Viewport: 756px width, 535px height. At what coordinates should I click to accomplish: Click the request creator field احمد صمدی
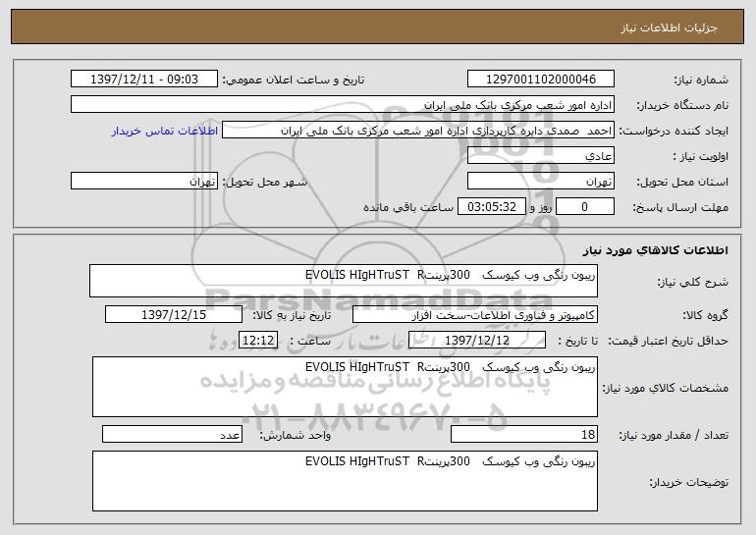click(418, 131)
